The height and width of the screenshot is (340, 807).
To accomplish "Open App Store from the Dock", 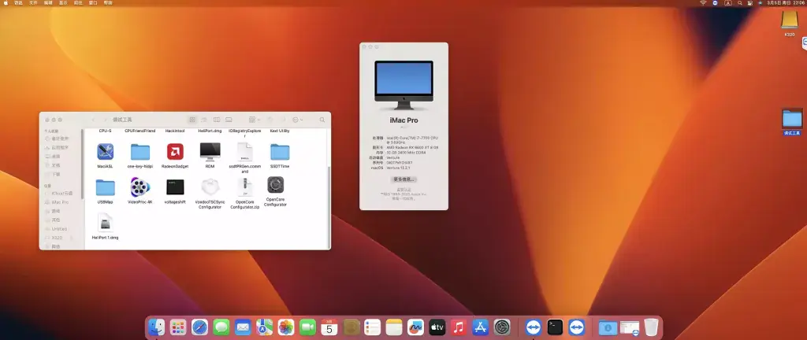I will 480,327.
